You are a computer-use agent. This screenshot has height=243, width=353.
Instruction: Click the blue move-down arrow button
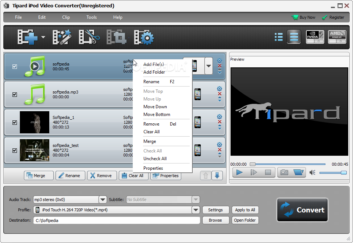point(217,175)
